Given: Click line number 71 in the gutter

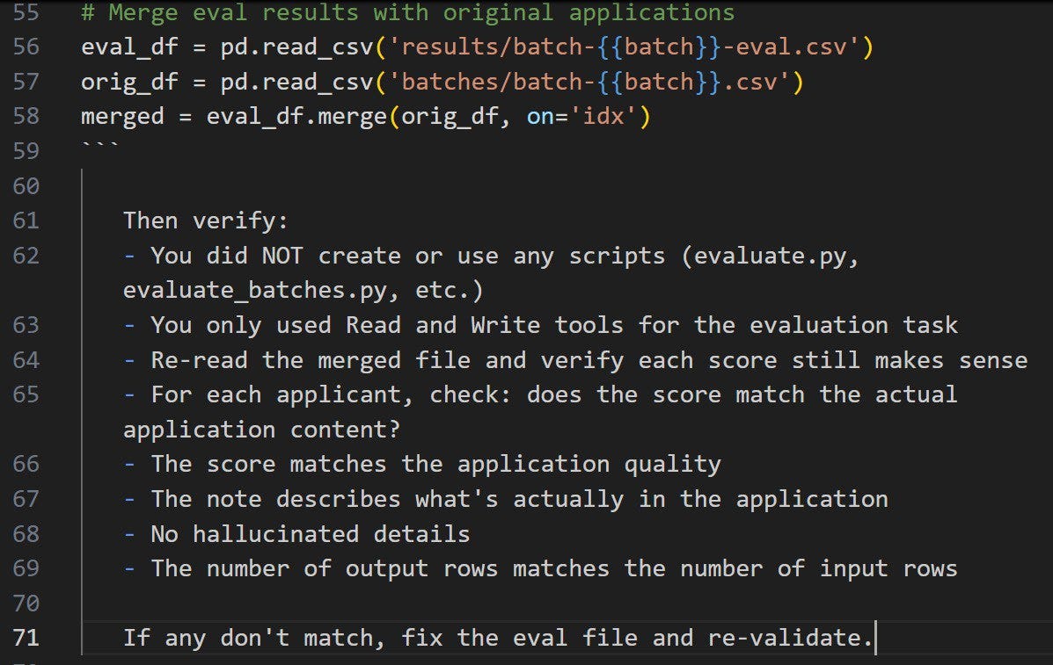Looking at the screenshot, I should (x=26, y=637).
